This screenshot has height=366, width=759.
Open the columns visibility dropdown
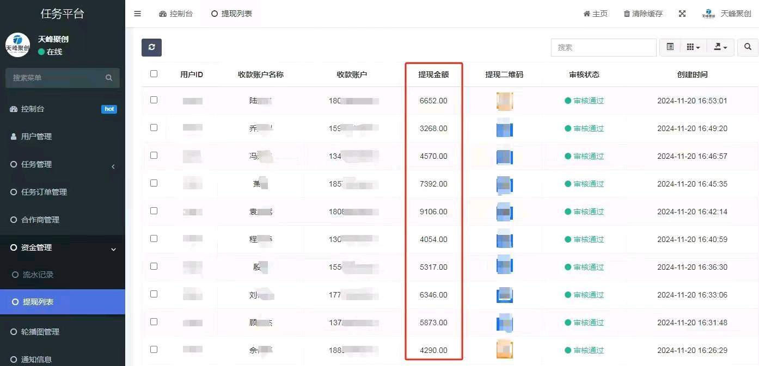pos(693,47)
